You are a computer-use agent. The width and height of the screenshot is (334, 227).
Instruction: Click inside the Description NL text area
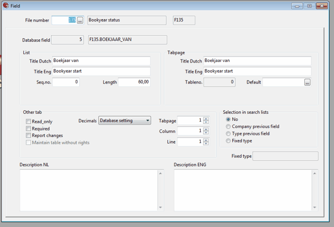(89, 190)
